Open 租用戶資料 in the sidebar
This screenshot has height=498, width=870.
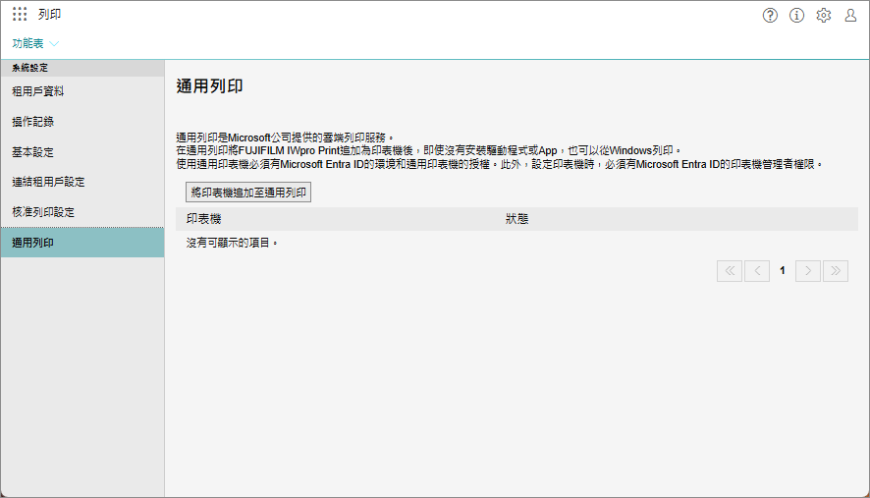click(38, 91)
